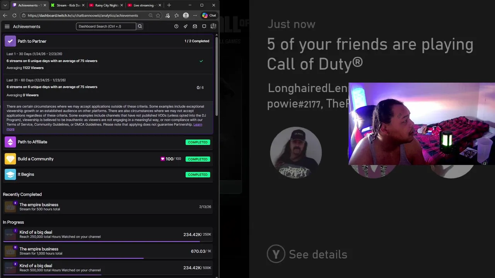Click the 2/13/26 completion date
The height and width of the screenshot is (278, 495).
pos(205,207)
